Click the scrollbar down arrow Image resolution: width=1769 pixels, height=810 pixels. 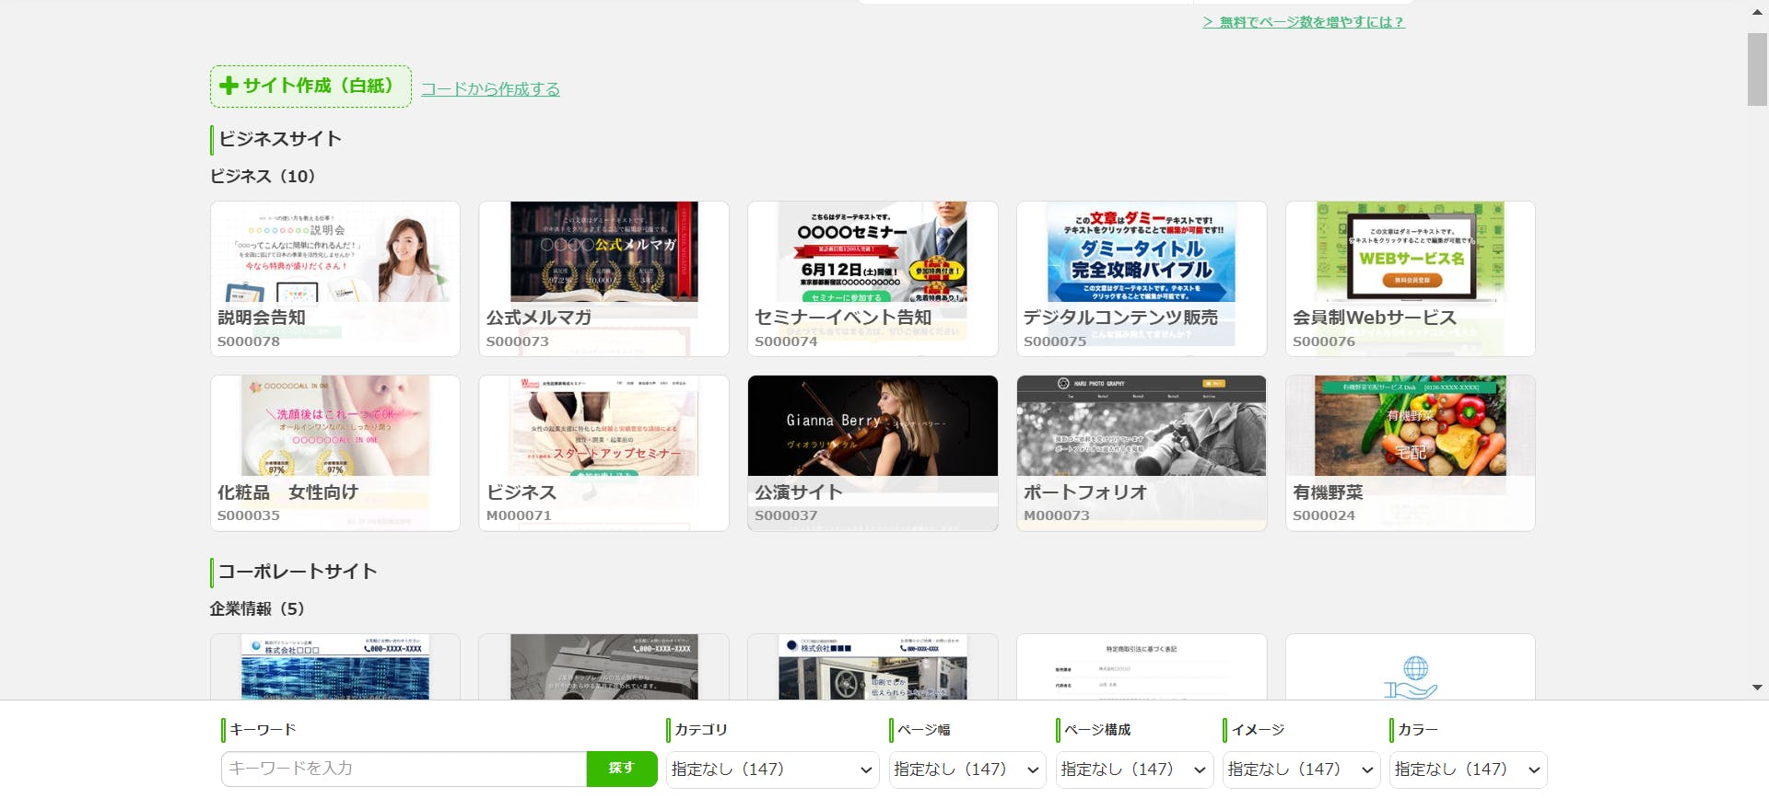pos(1757,688)
